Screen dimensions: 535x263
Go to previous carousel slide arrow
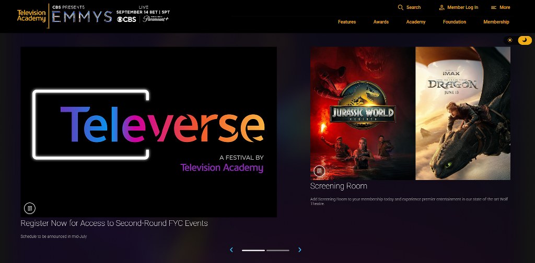coord(231,250)
